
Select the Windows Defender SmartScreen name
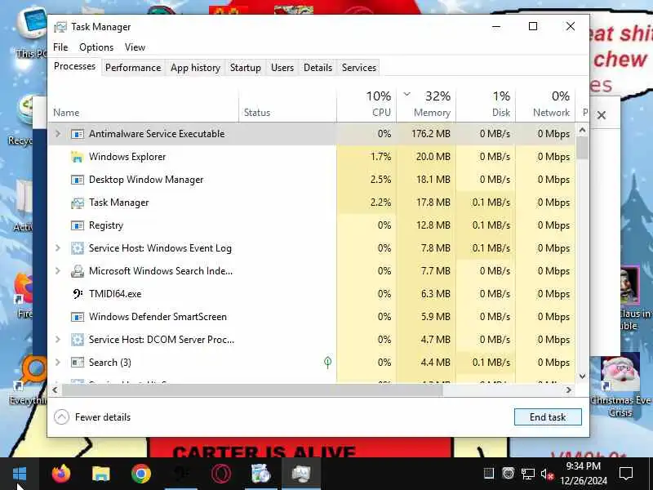click(158, 317)
